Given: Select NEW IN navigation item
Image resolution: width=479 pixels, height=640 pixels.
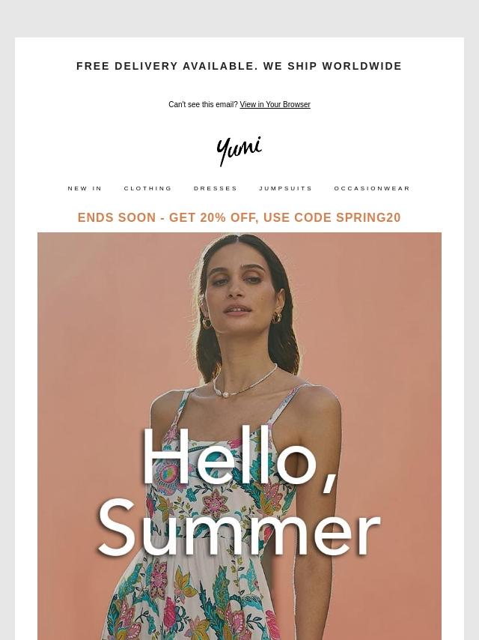Looking at the screenshot, I should point(85,188).
